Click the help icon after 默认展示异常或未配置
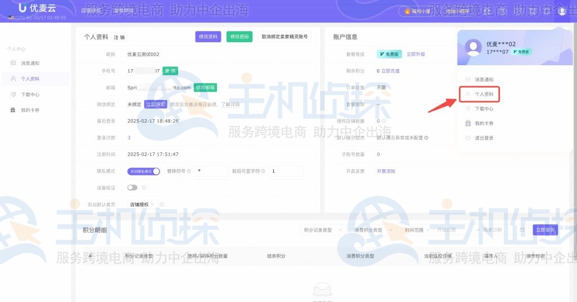Screen dimensions: 577x302 [x=427, y=138]
